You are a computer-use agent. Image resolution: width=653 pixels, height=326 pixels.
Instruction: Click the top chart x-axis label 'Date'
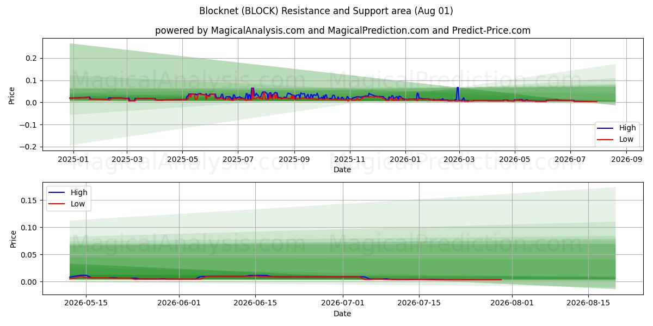coord(342,170)
